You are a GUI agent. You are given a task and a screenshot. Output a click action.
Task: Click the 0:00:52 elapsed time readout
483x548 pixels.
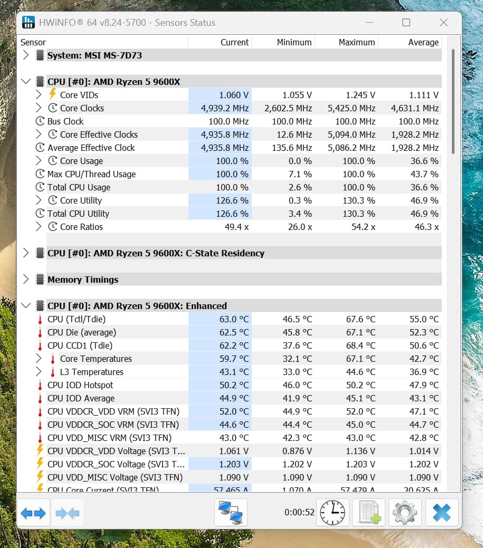click(x=299, y=512)
